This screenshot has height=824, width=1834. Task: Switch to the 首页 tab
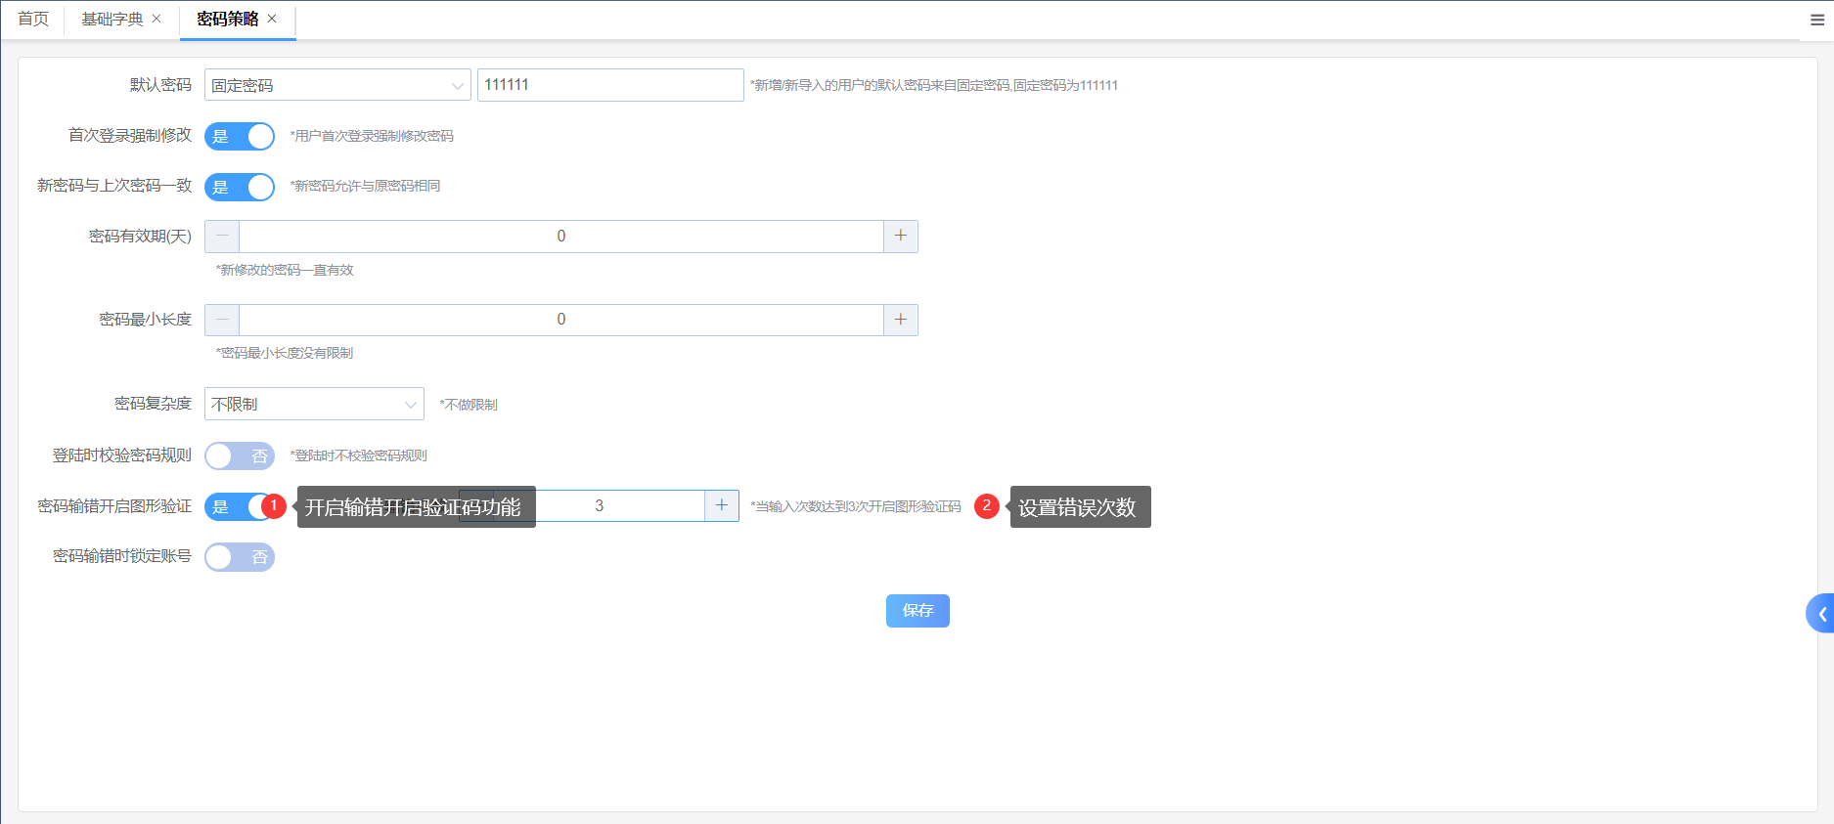[x=33, y=19]
